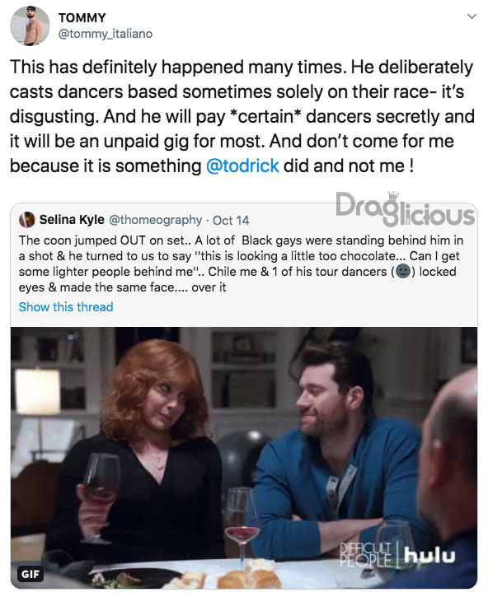Click the hulu logo watermark
488x597 pixels.
[x=429, y=555]
